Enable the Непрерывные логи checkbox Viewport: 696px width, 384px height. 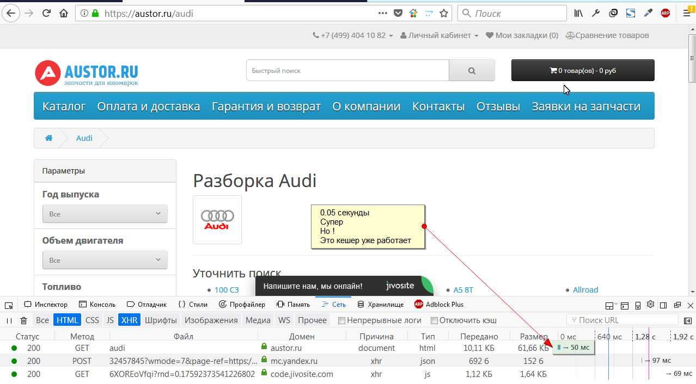coord(342,320)
